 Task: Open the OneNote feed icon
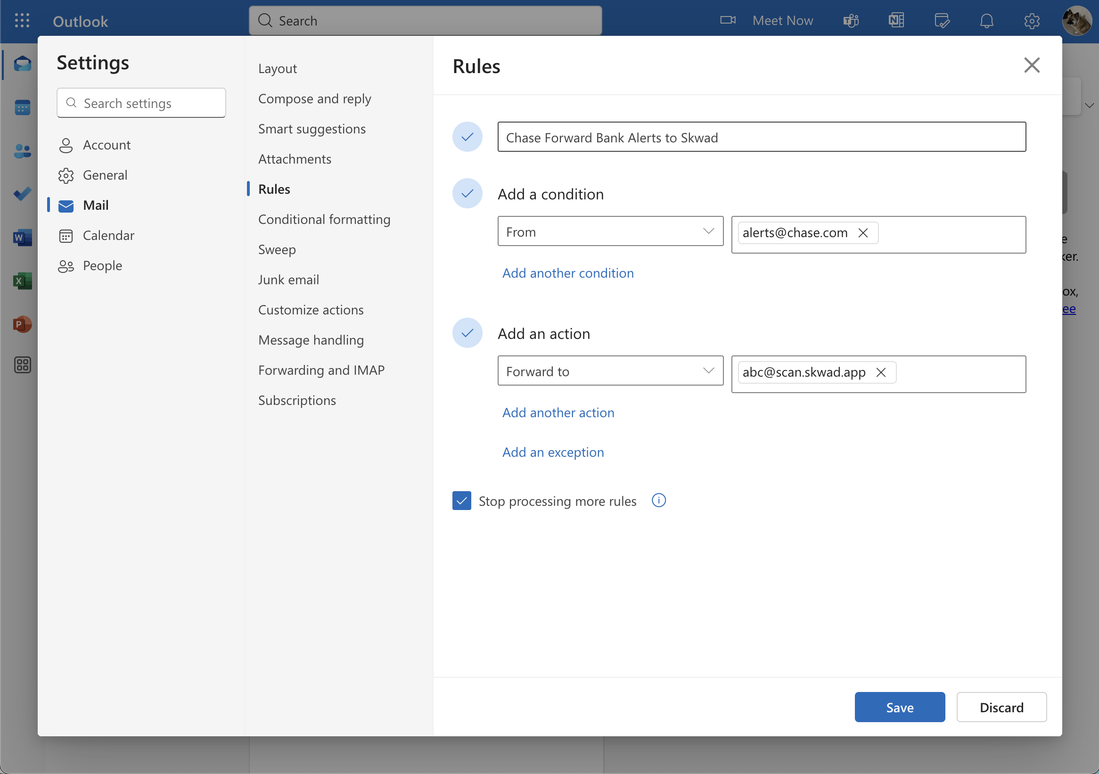(x=896, y=21)
